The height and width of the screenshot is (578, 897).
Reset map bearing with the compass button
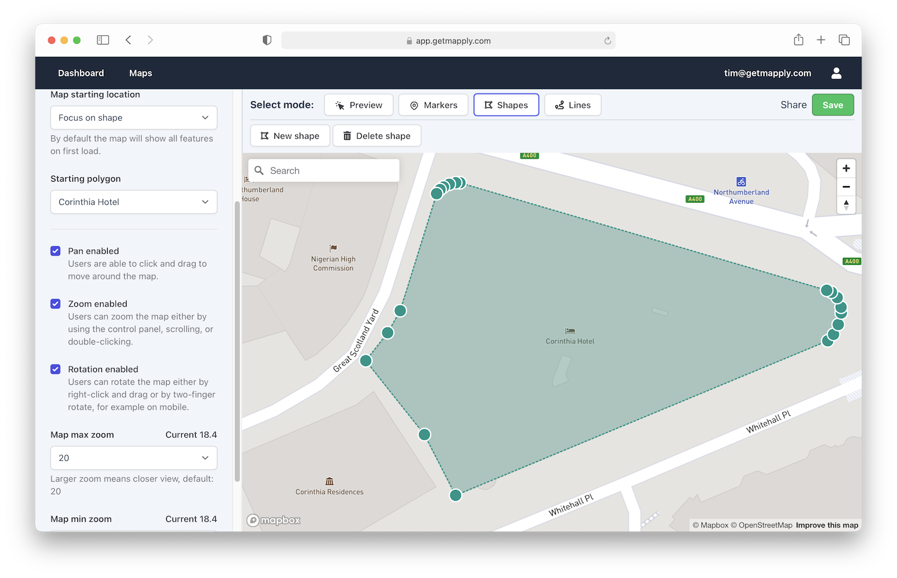tap(846, 205)
